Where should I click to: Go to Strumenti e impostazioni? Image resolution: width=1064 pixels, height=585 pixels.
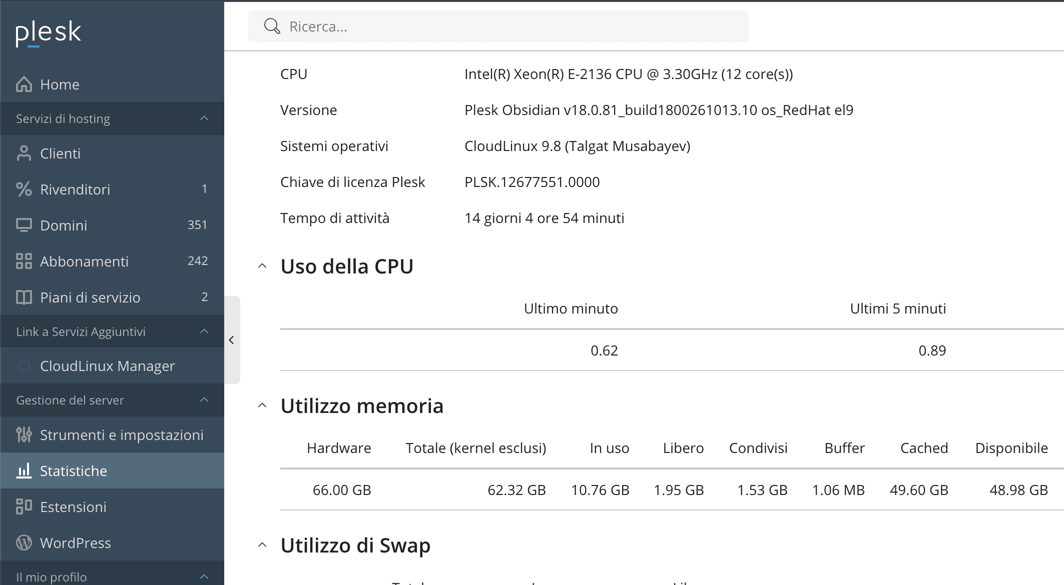click(112, 435)
